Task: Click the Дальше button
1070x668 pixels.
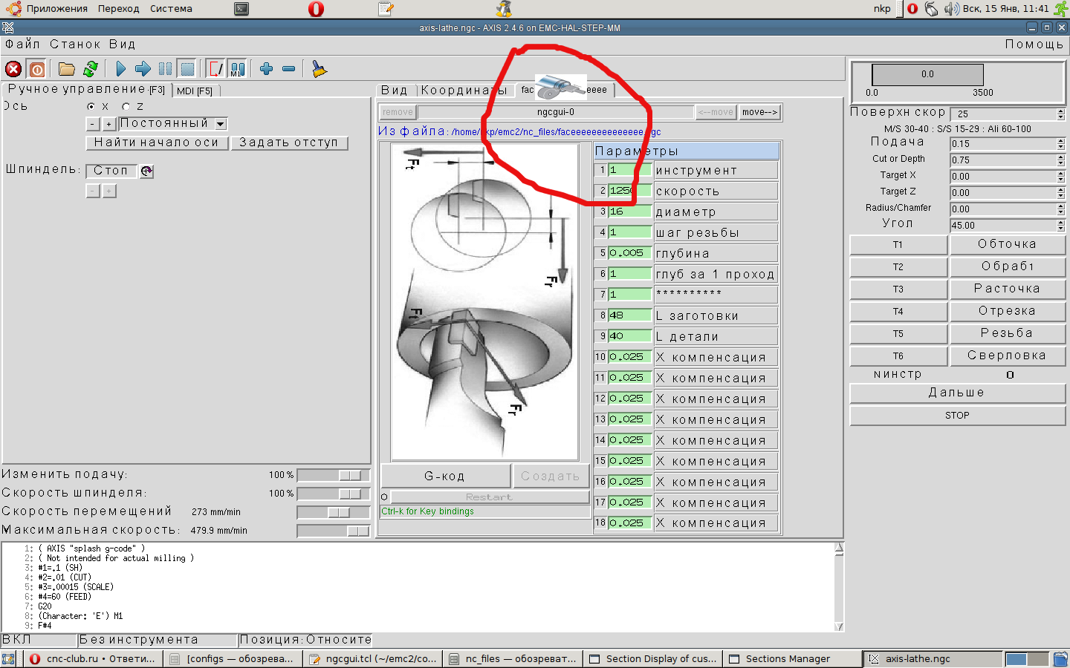Action: tap(957, 393)
